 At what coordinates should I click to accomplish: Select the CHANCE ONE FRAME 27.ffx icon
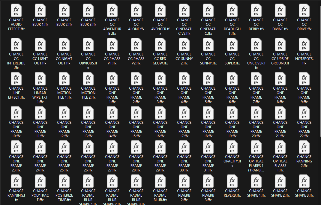(112, 147)
